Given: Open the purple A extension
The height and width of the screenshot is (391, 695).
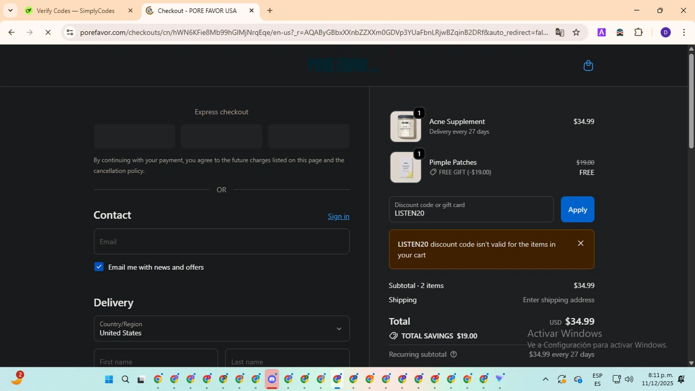Looking at the screenshot, I should [601, 32].
